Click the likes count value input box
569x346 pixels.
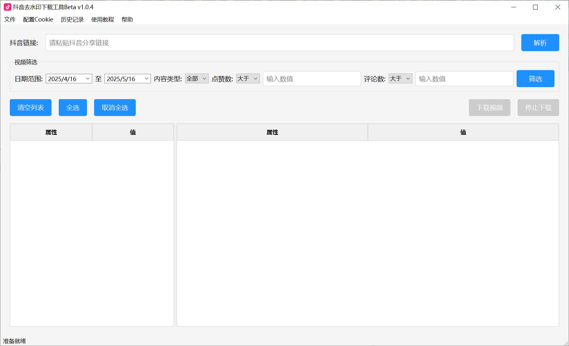312,79
